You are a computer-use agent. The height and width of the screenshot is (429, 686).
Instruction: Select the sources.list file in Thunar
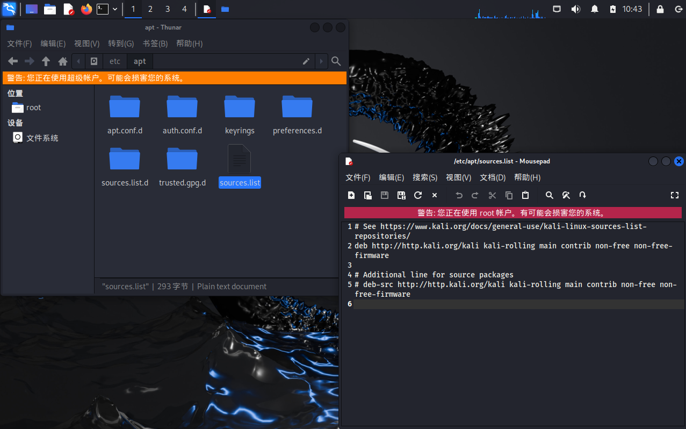[240, 167]
